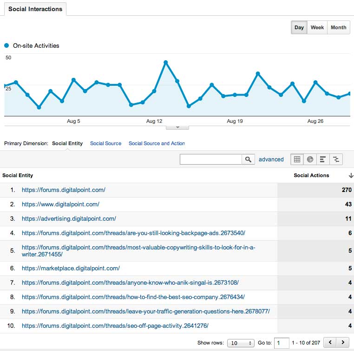The height and width of the screenshot is (351, 354).
Task: Toggle chart to Month granularity
Action: coord(338,27)
